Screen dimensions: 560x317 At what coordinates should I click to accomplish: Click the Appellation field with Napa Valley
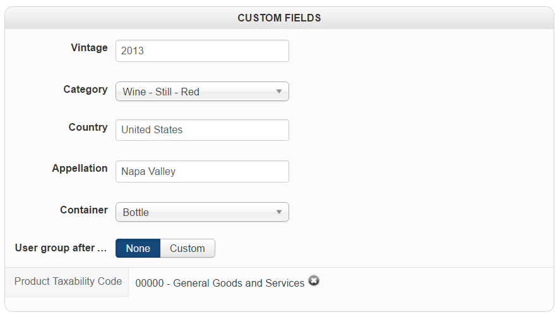coord(202,171)
